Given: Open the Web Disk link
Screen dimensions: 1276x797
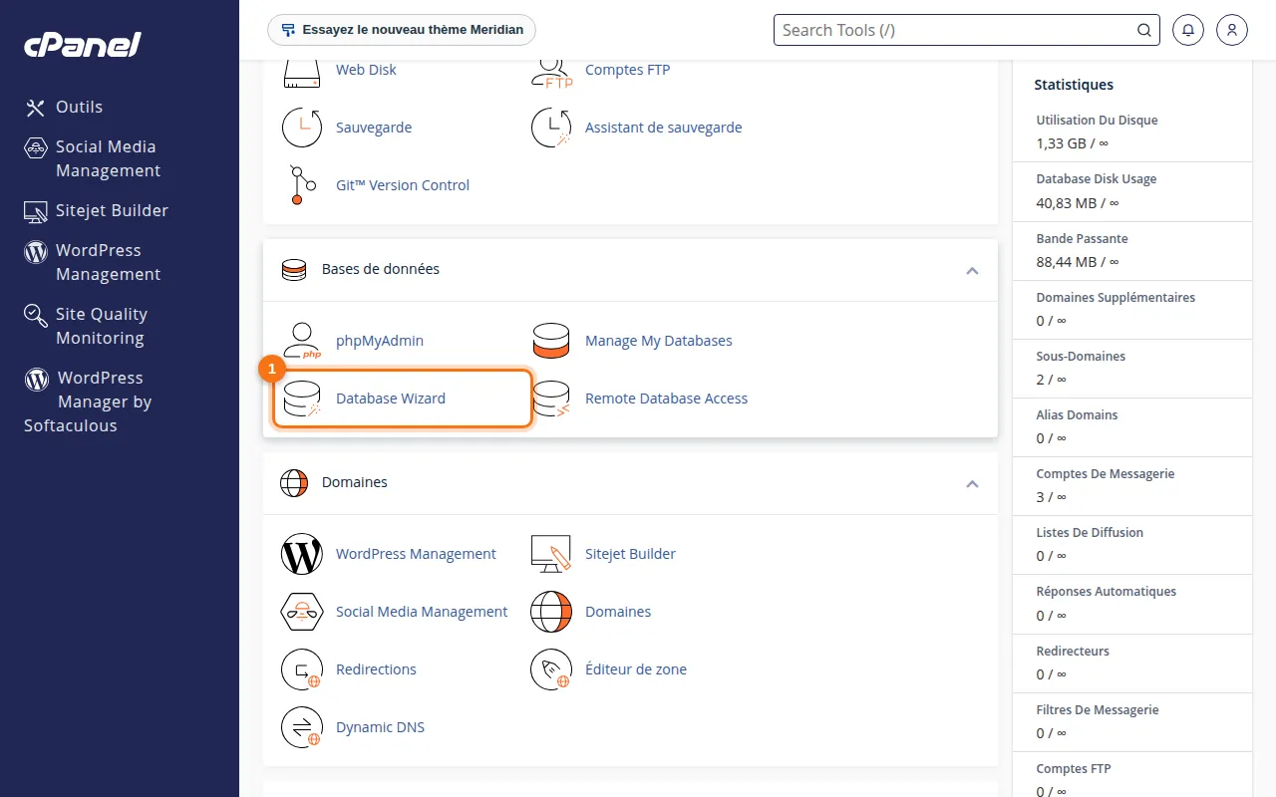Looking at the screenshot, I should coord(366,70).
